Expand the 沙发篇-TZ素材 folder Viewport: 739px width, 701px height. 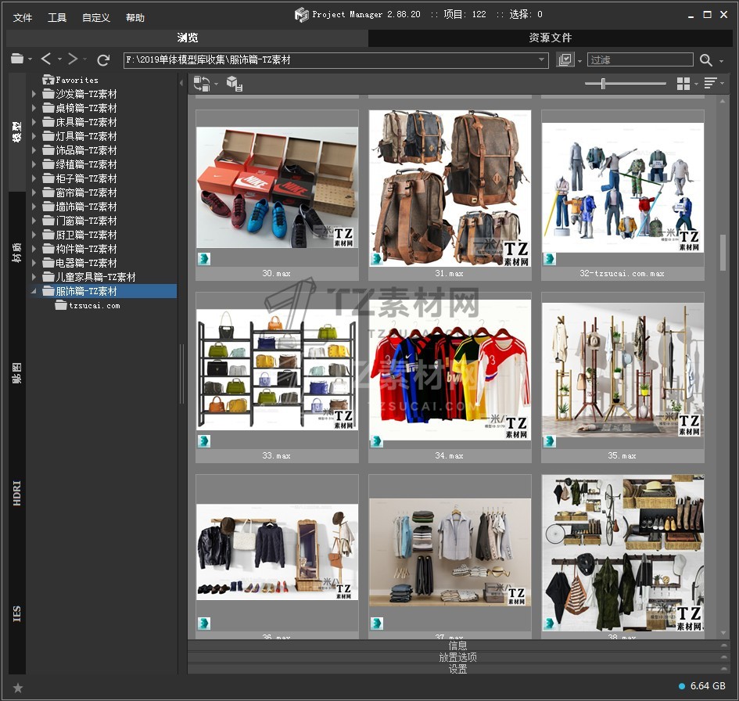(x=34, y=94)
